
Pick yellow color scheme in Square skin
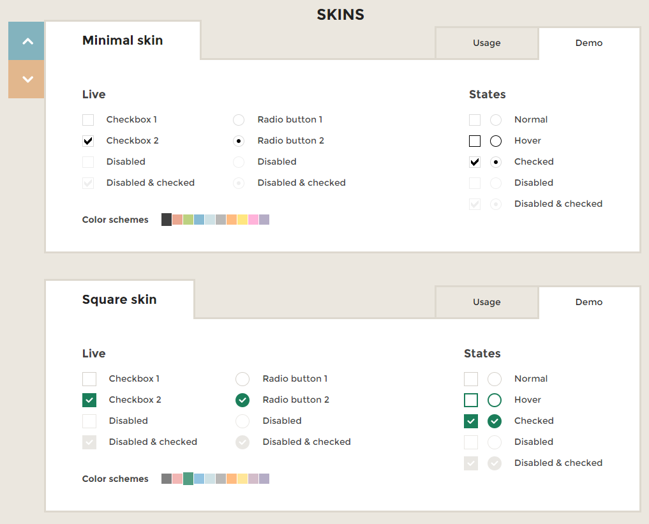click(x=242, y=479)
